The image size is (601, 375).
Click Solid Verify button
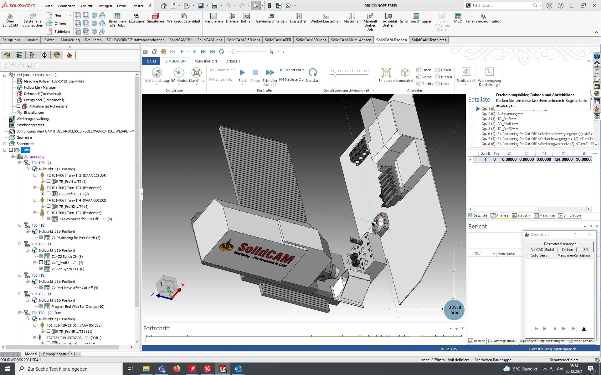click(539, 255)
